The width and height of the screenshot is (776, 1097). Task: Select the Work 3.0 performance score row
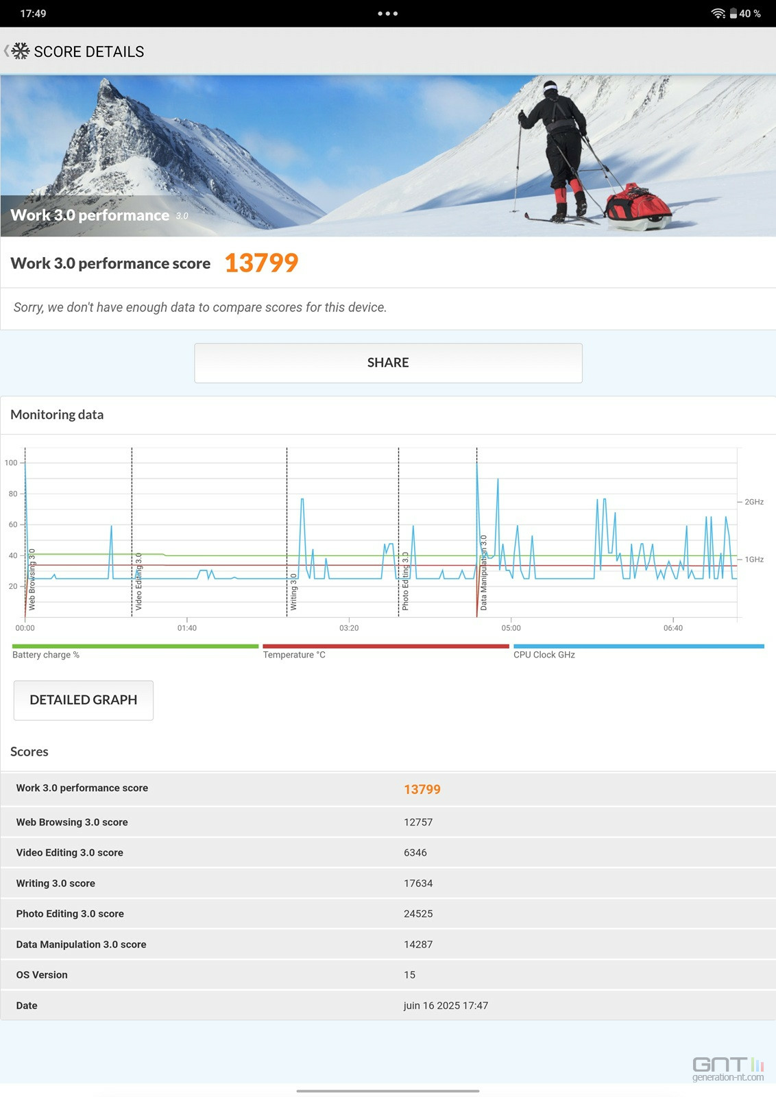point(388,789)
